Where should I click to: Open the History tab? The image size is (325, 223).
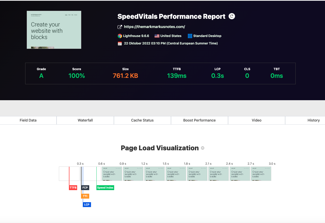305,120
